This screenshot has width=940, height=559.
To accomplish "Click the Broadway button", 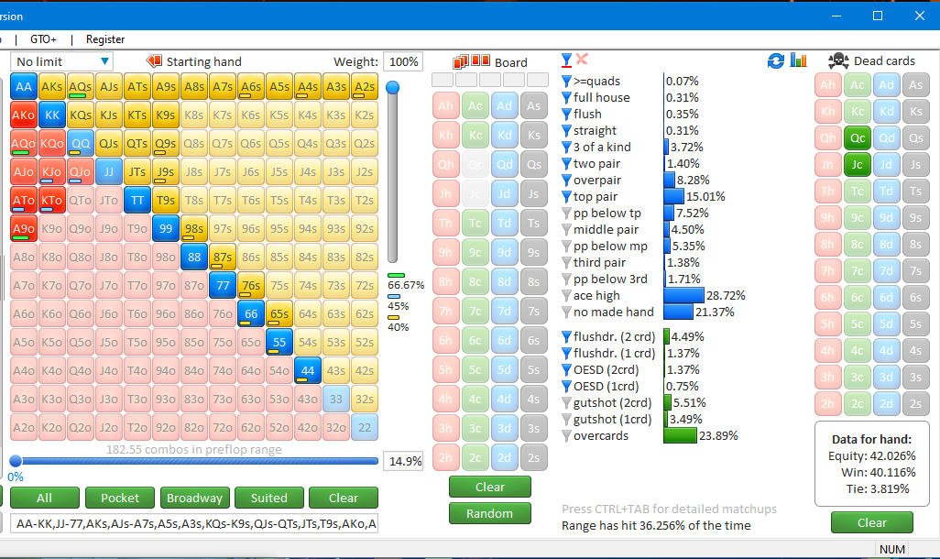I will [x=194, y=498].
